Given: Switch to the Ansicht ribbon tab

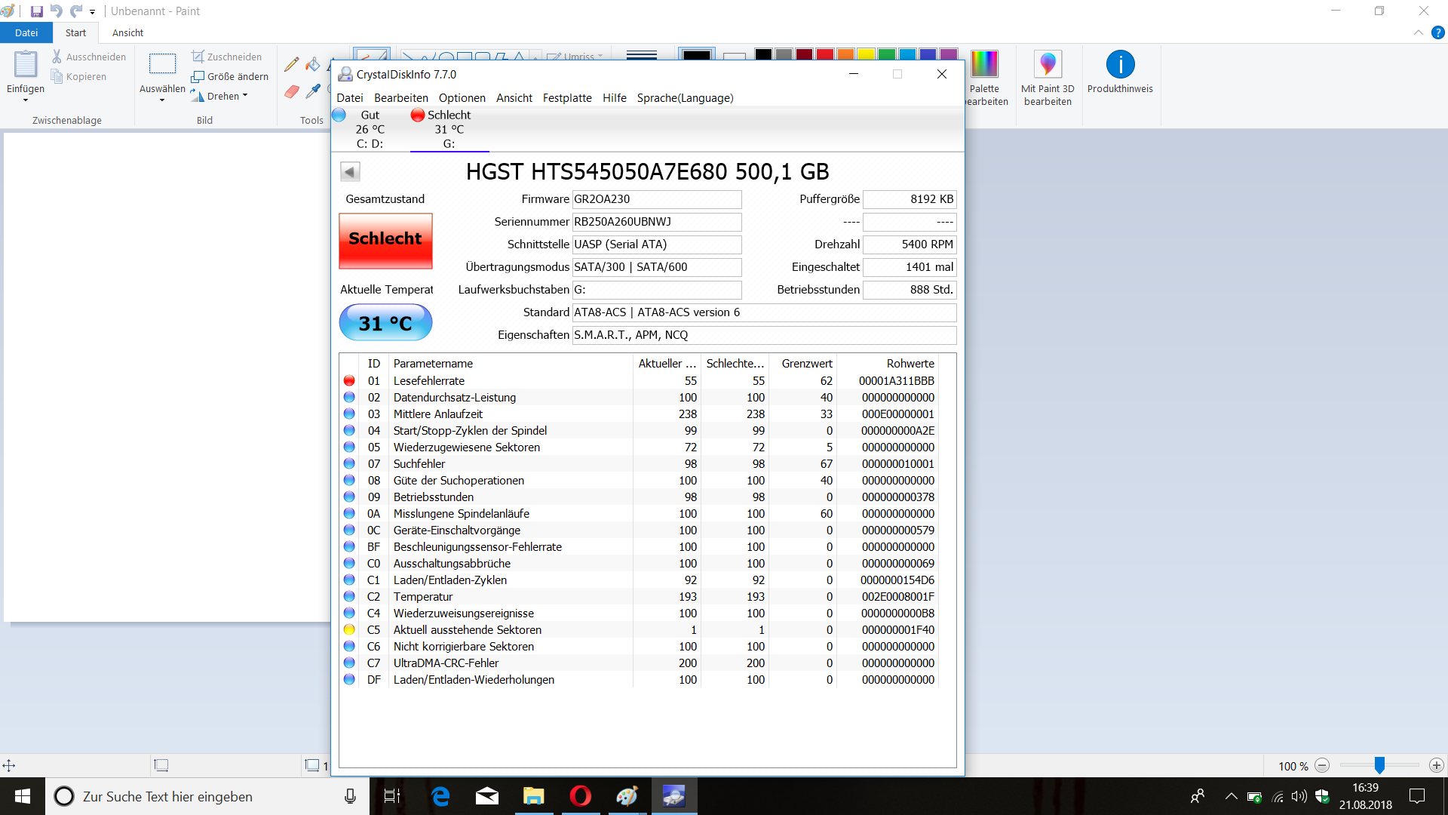Looking at the screenshot, I should [x=127, y=33].
